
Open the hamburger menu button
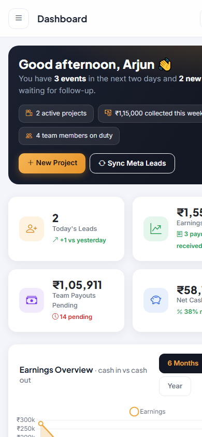point(19,19)
